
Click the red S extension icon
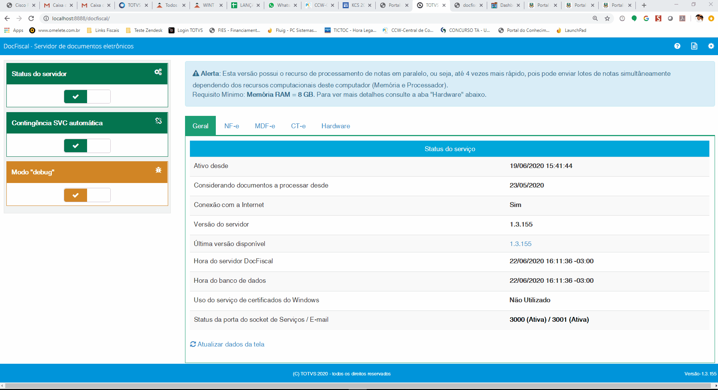[658, 18]
